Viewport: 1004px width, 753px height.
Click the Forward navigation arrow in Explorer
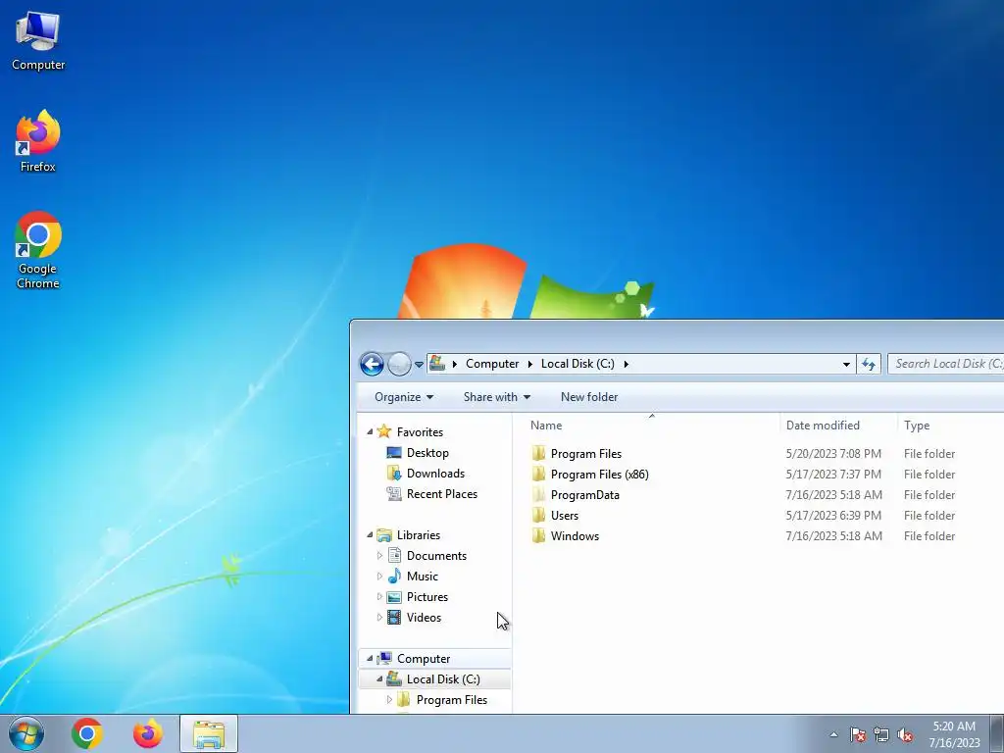point(399,364)
